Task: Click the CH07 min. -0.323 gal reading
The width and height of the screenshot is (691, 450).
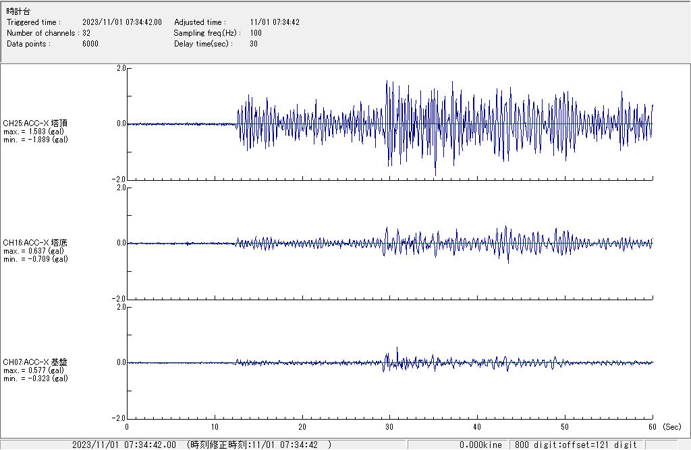Action: click(x=35, y=378)
